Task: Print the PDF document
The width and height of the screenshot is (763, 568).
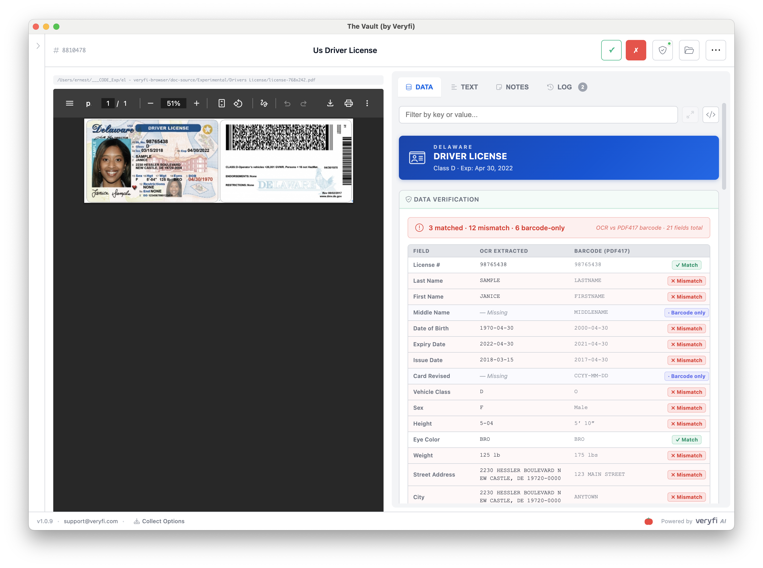Action: [348, 103]
